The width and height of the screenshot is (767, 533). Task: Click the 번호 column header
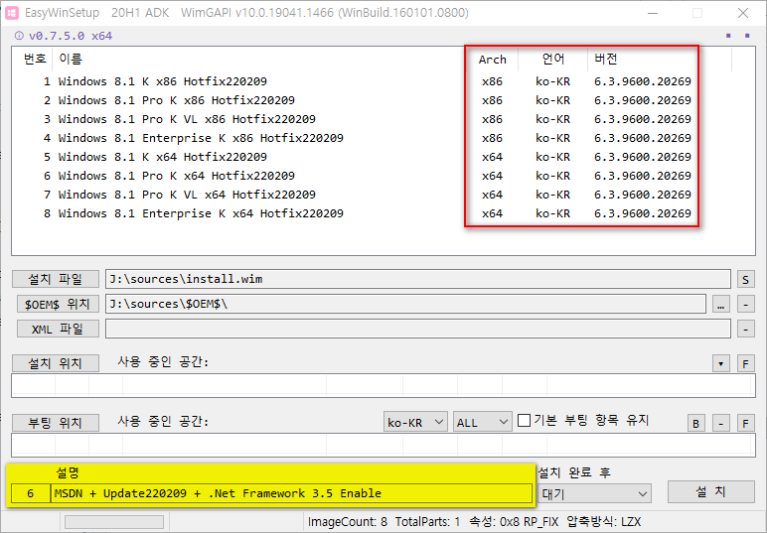coord(34,60)
